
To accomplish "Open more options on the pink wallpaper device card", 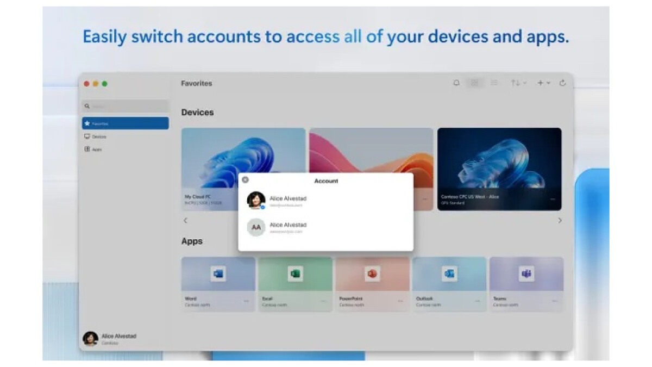I will click(x=425, y=200).
